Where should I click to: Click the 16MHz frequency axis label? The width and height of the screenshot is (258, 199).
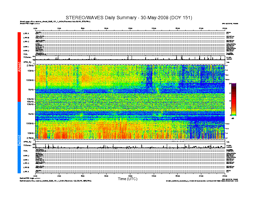pyautogui.click(x=30, y=102)
